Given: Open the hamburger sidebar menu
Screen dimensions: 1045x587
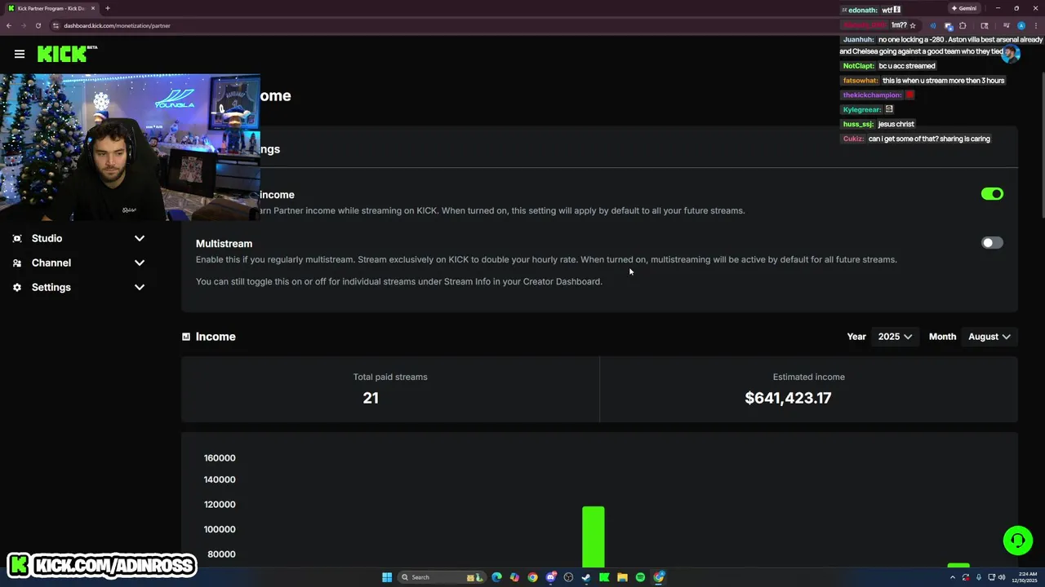Looking at the screenshot, I should (x=20, y=54).
